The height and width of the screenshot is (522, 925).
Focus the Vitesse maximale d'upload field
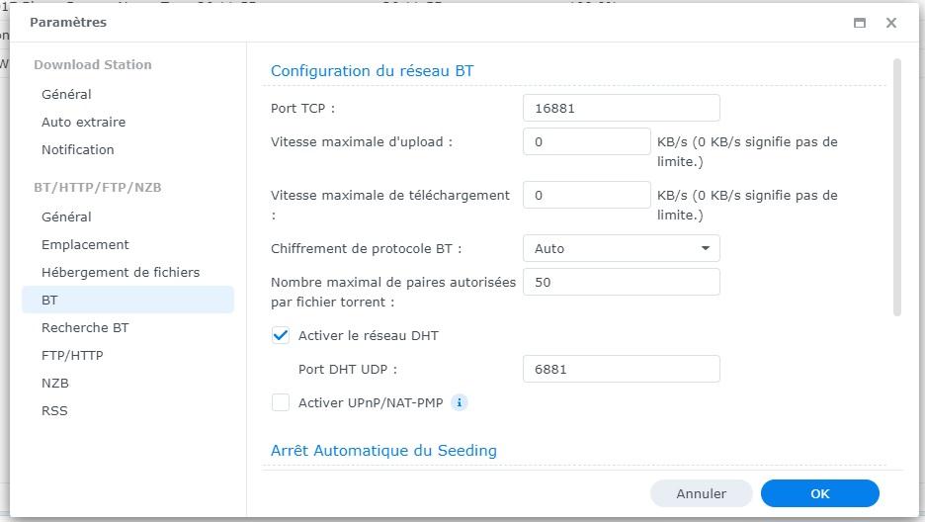pos(586,141)
